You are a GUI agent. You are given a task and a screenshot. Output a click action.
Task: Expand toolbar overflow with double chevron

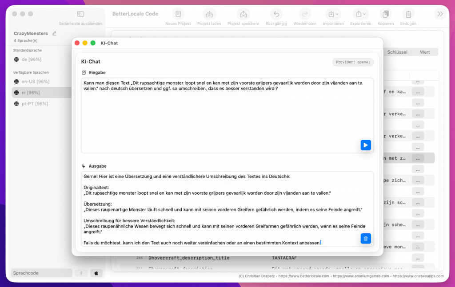(x=440, y=14)
